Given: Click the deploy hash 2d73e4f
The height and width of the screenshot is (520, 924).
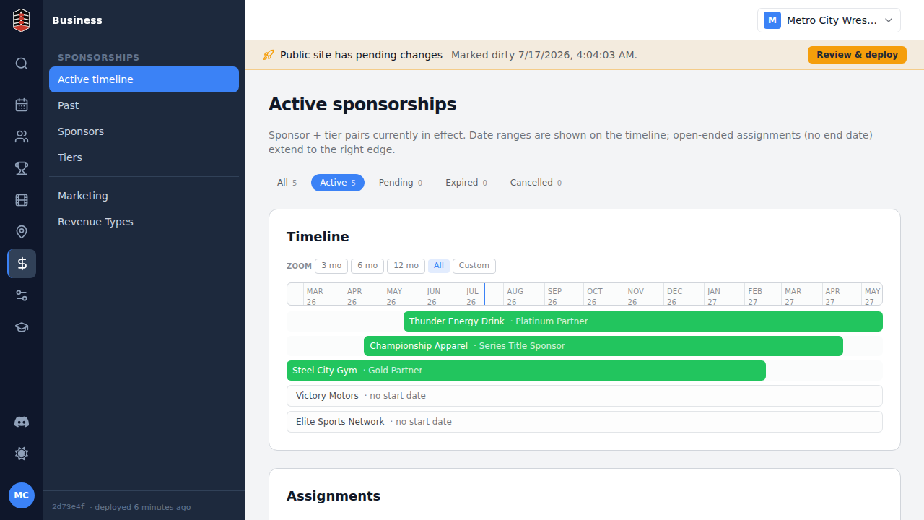Looking at the screenshot, I should (x=68, y=507).
